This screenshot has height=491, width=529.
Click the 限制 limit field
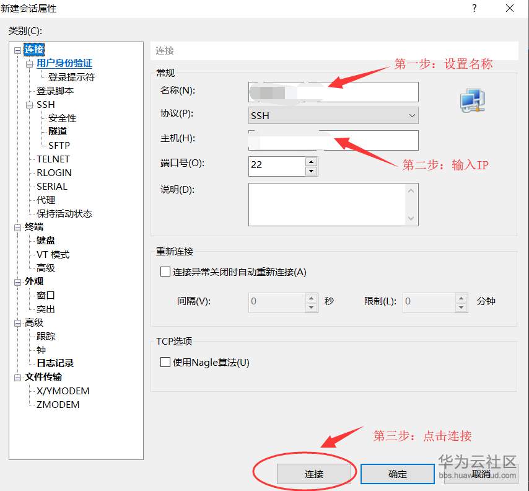point(429,303)
